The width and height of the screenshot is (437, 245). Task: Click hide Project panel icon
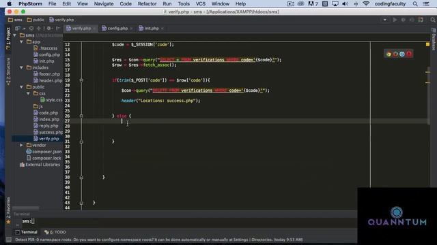tap(58, 29)
